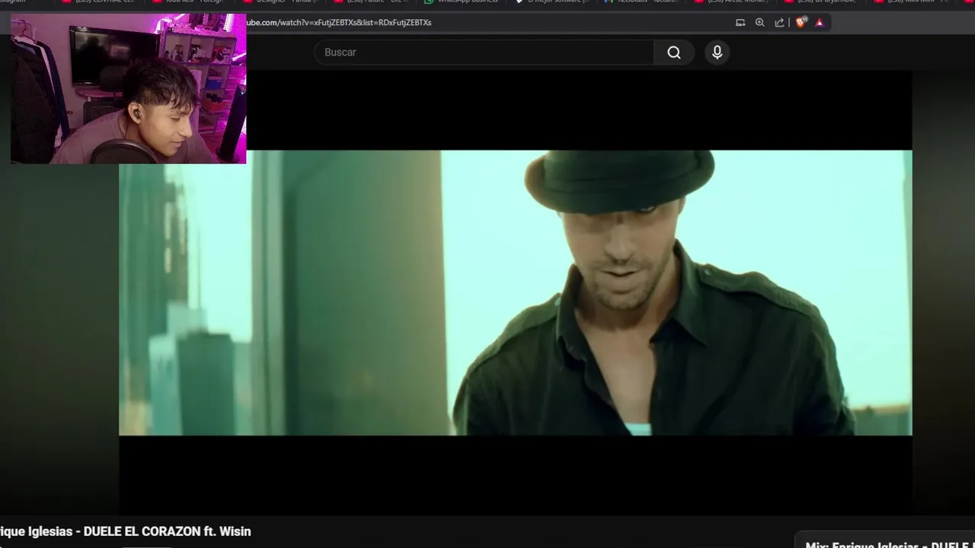Click the YouTube search magnifier button
This screenshot has height=548, width=975.
tap(673, 53)
